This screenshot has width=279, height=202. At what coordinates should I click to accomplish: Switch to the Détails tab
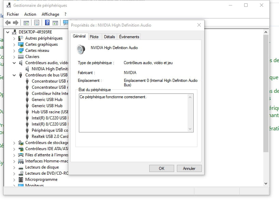[109, 37]
